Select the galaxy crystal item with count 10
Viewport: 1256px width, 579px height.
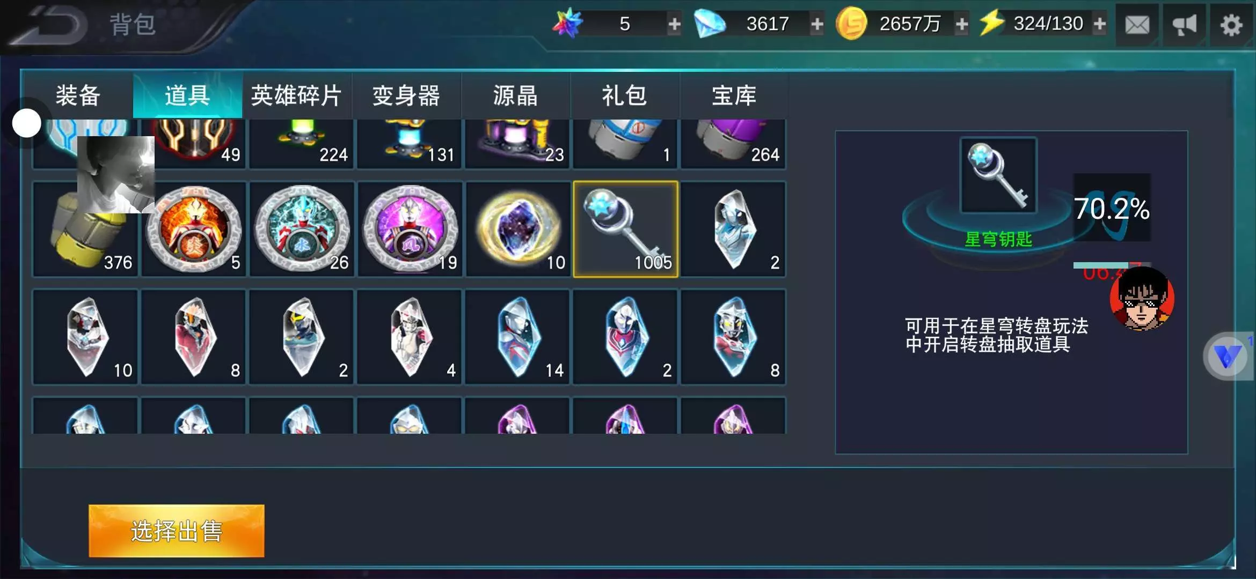pos(517,229)
